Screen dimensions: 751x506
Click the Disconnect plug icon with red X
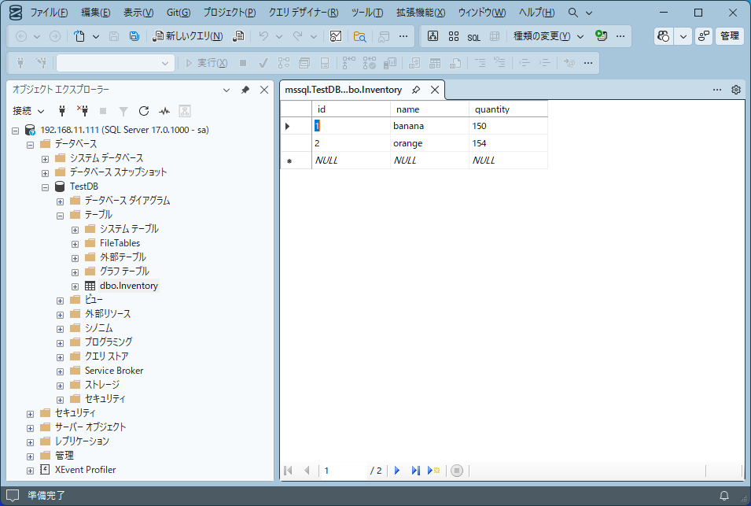tap(82, 111)
